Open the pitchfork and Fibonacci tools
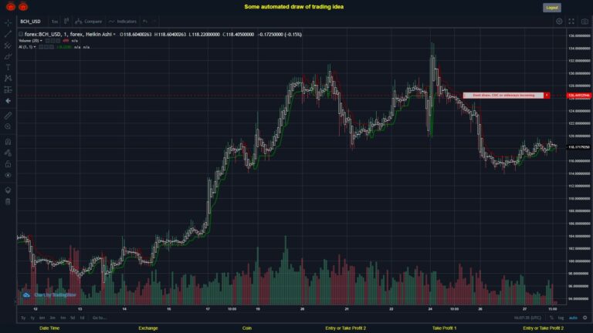 tap(8, 45)
